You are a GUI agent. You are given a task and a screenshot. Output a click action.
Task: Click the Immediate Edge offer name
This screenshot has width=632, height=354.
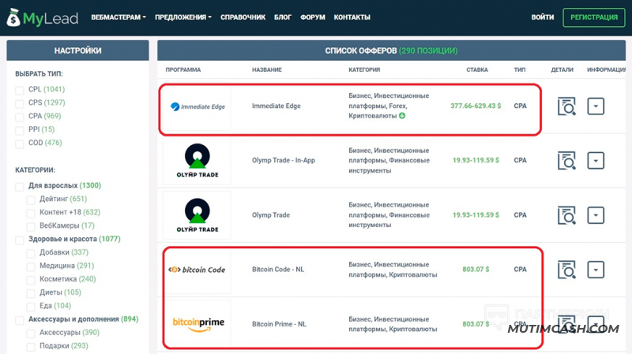tap(276, 106)
